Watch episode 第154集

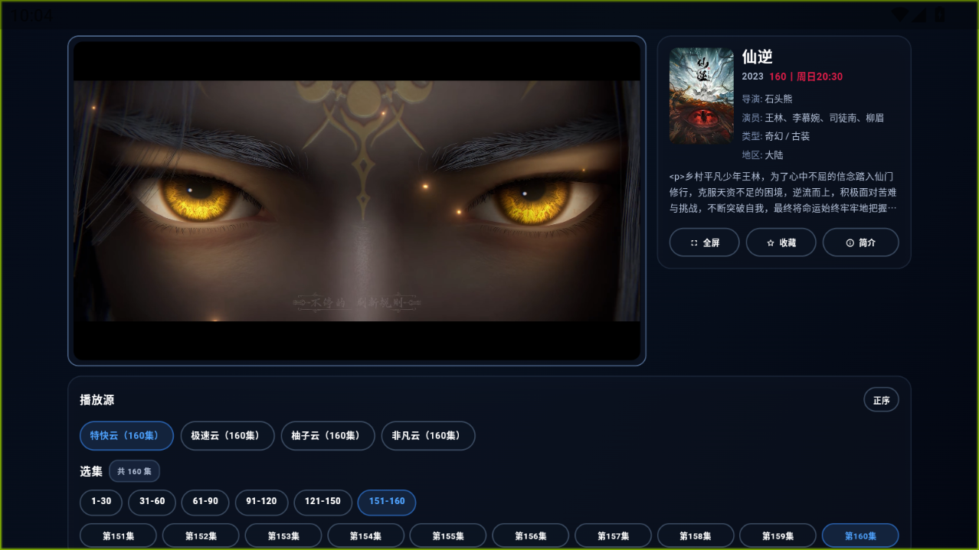pos(365,536)
